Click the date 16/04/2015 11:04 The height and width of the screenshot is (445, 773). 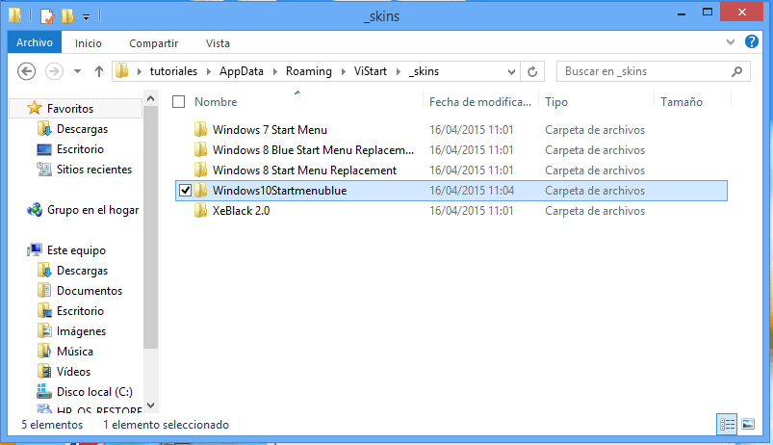pos(472,191)
